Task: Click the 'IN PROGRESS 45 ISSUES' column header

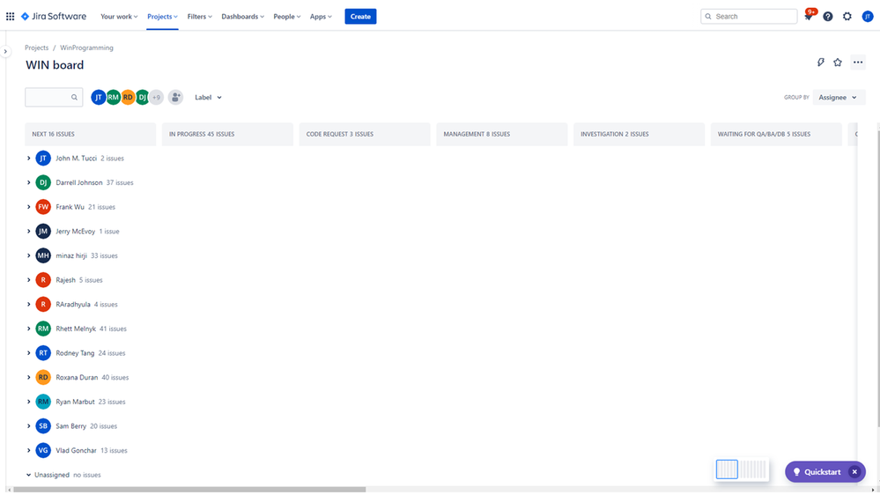Action: (228, 134)
